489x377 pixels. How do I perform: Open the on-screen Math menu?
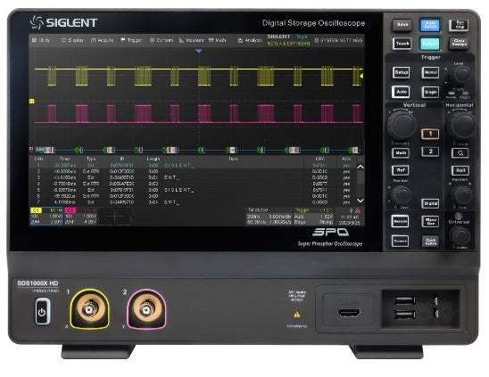[x=218, y=40]
